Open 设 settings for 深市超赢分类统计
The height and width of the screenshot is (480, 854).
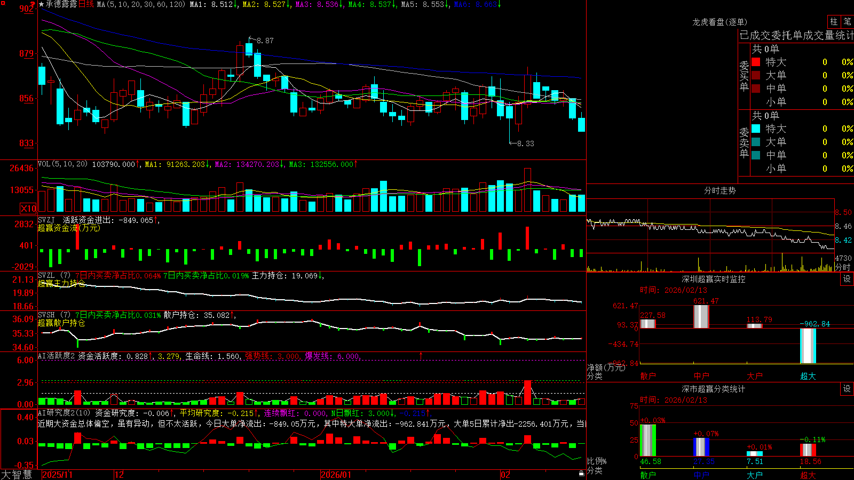(847, 389)
